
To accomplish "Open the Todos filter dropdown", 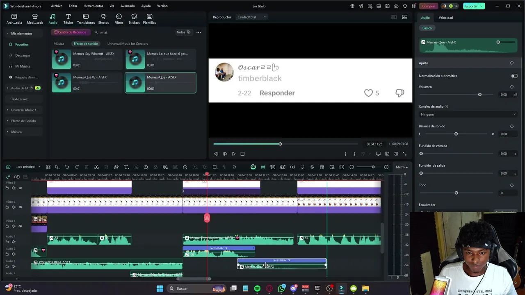I will click(183, 32).
